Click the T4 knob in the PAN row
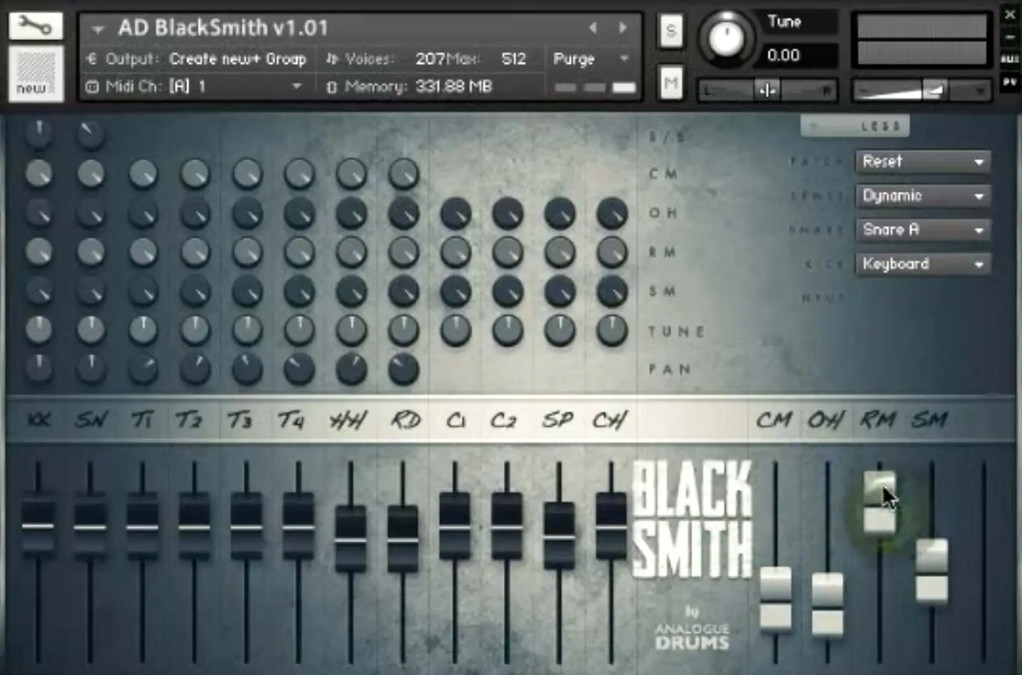 (x=299, y=369)
